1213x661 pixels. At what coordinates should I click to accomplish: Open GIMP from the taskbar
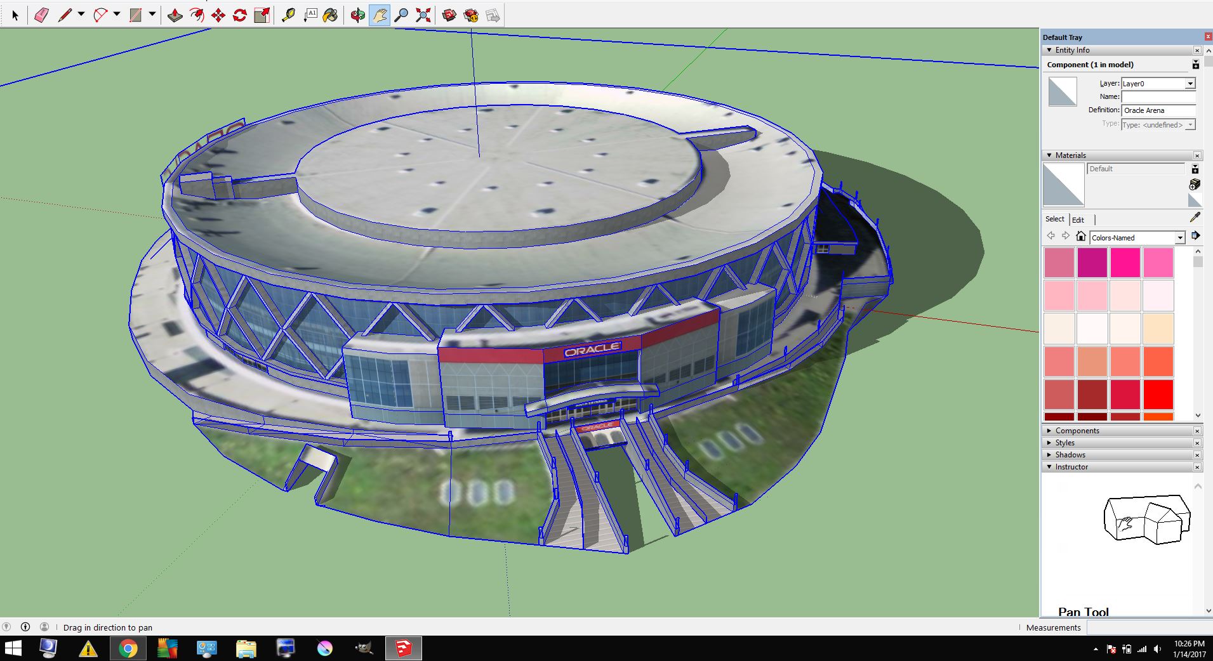[364, 648]
